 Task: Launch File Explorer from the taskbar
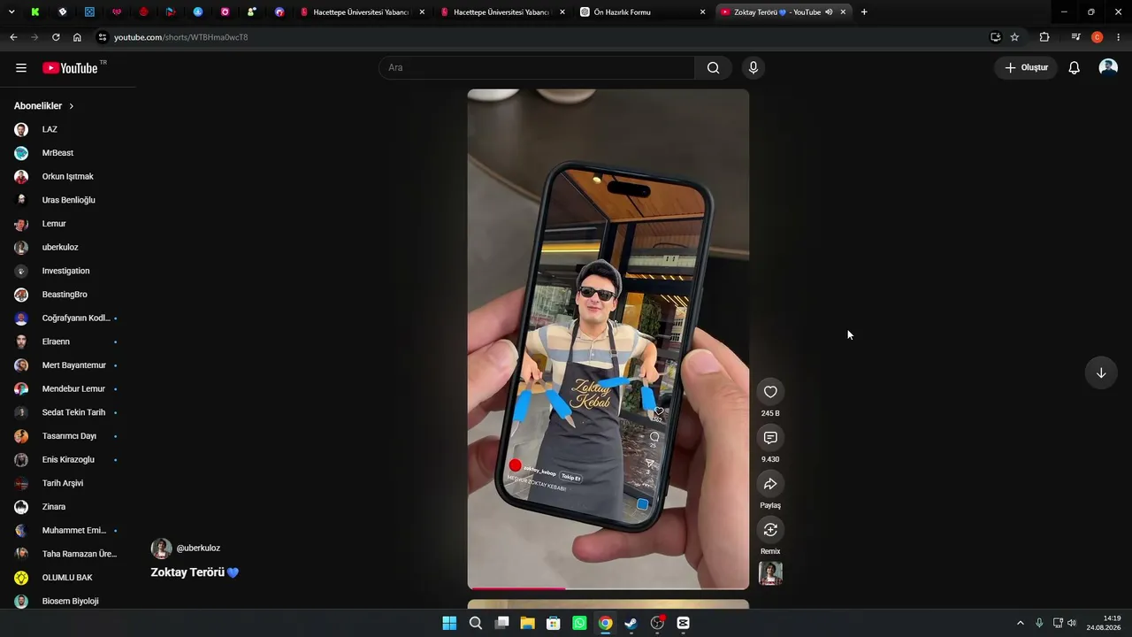pyautogui.click(x=528, y=623)
